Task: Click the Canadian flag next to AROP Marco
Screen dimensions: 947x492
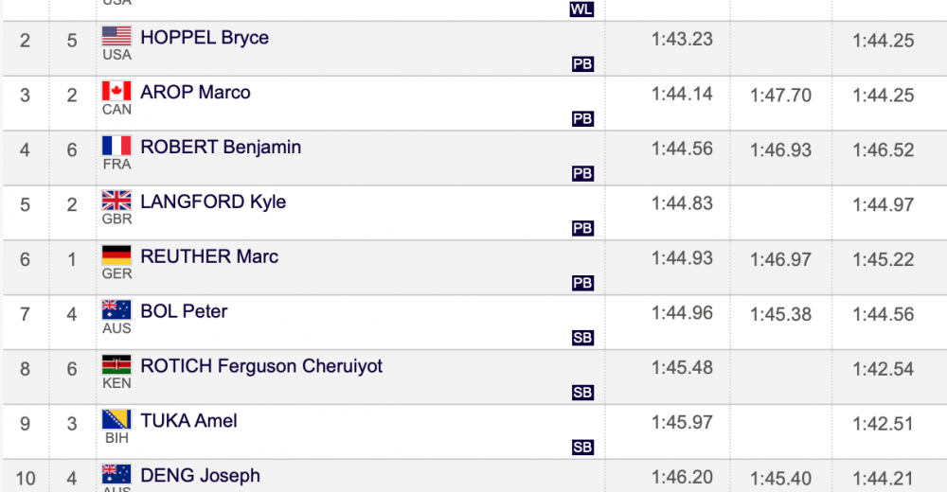Action: coord(116,91)
